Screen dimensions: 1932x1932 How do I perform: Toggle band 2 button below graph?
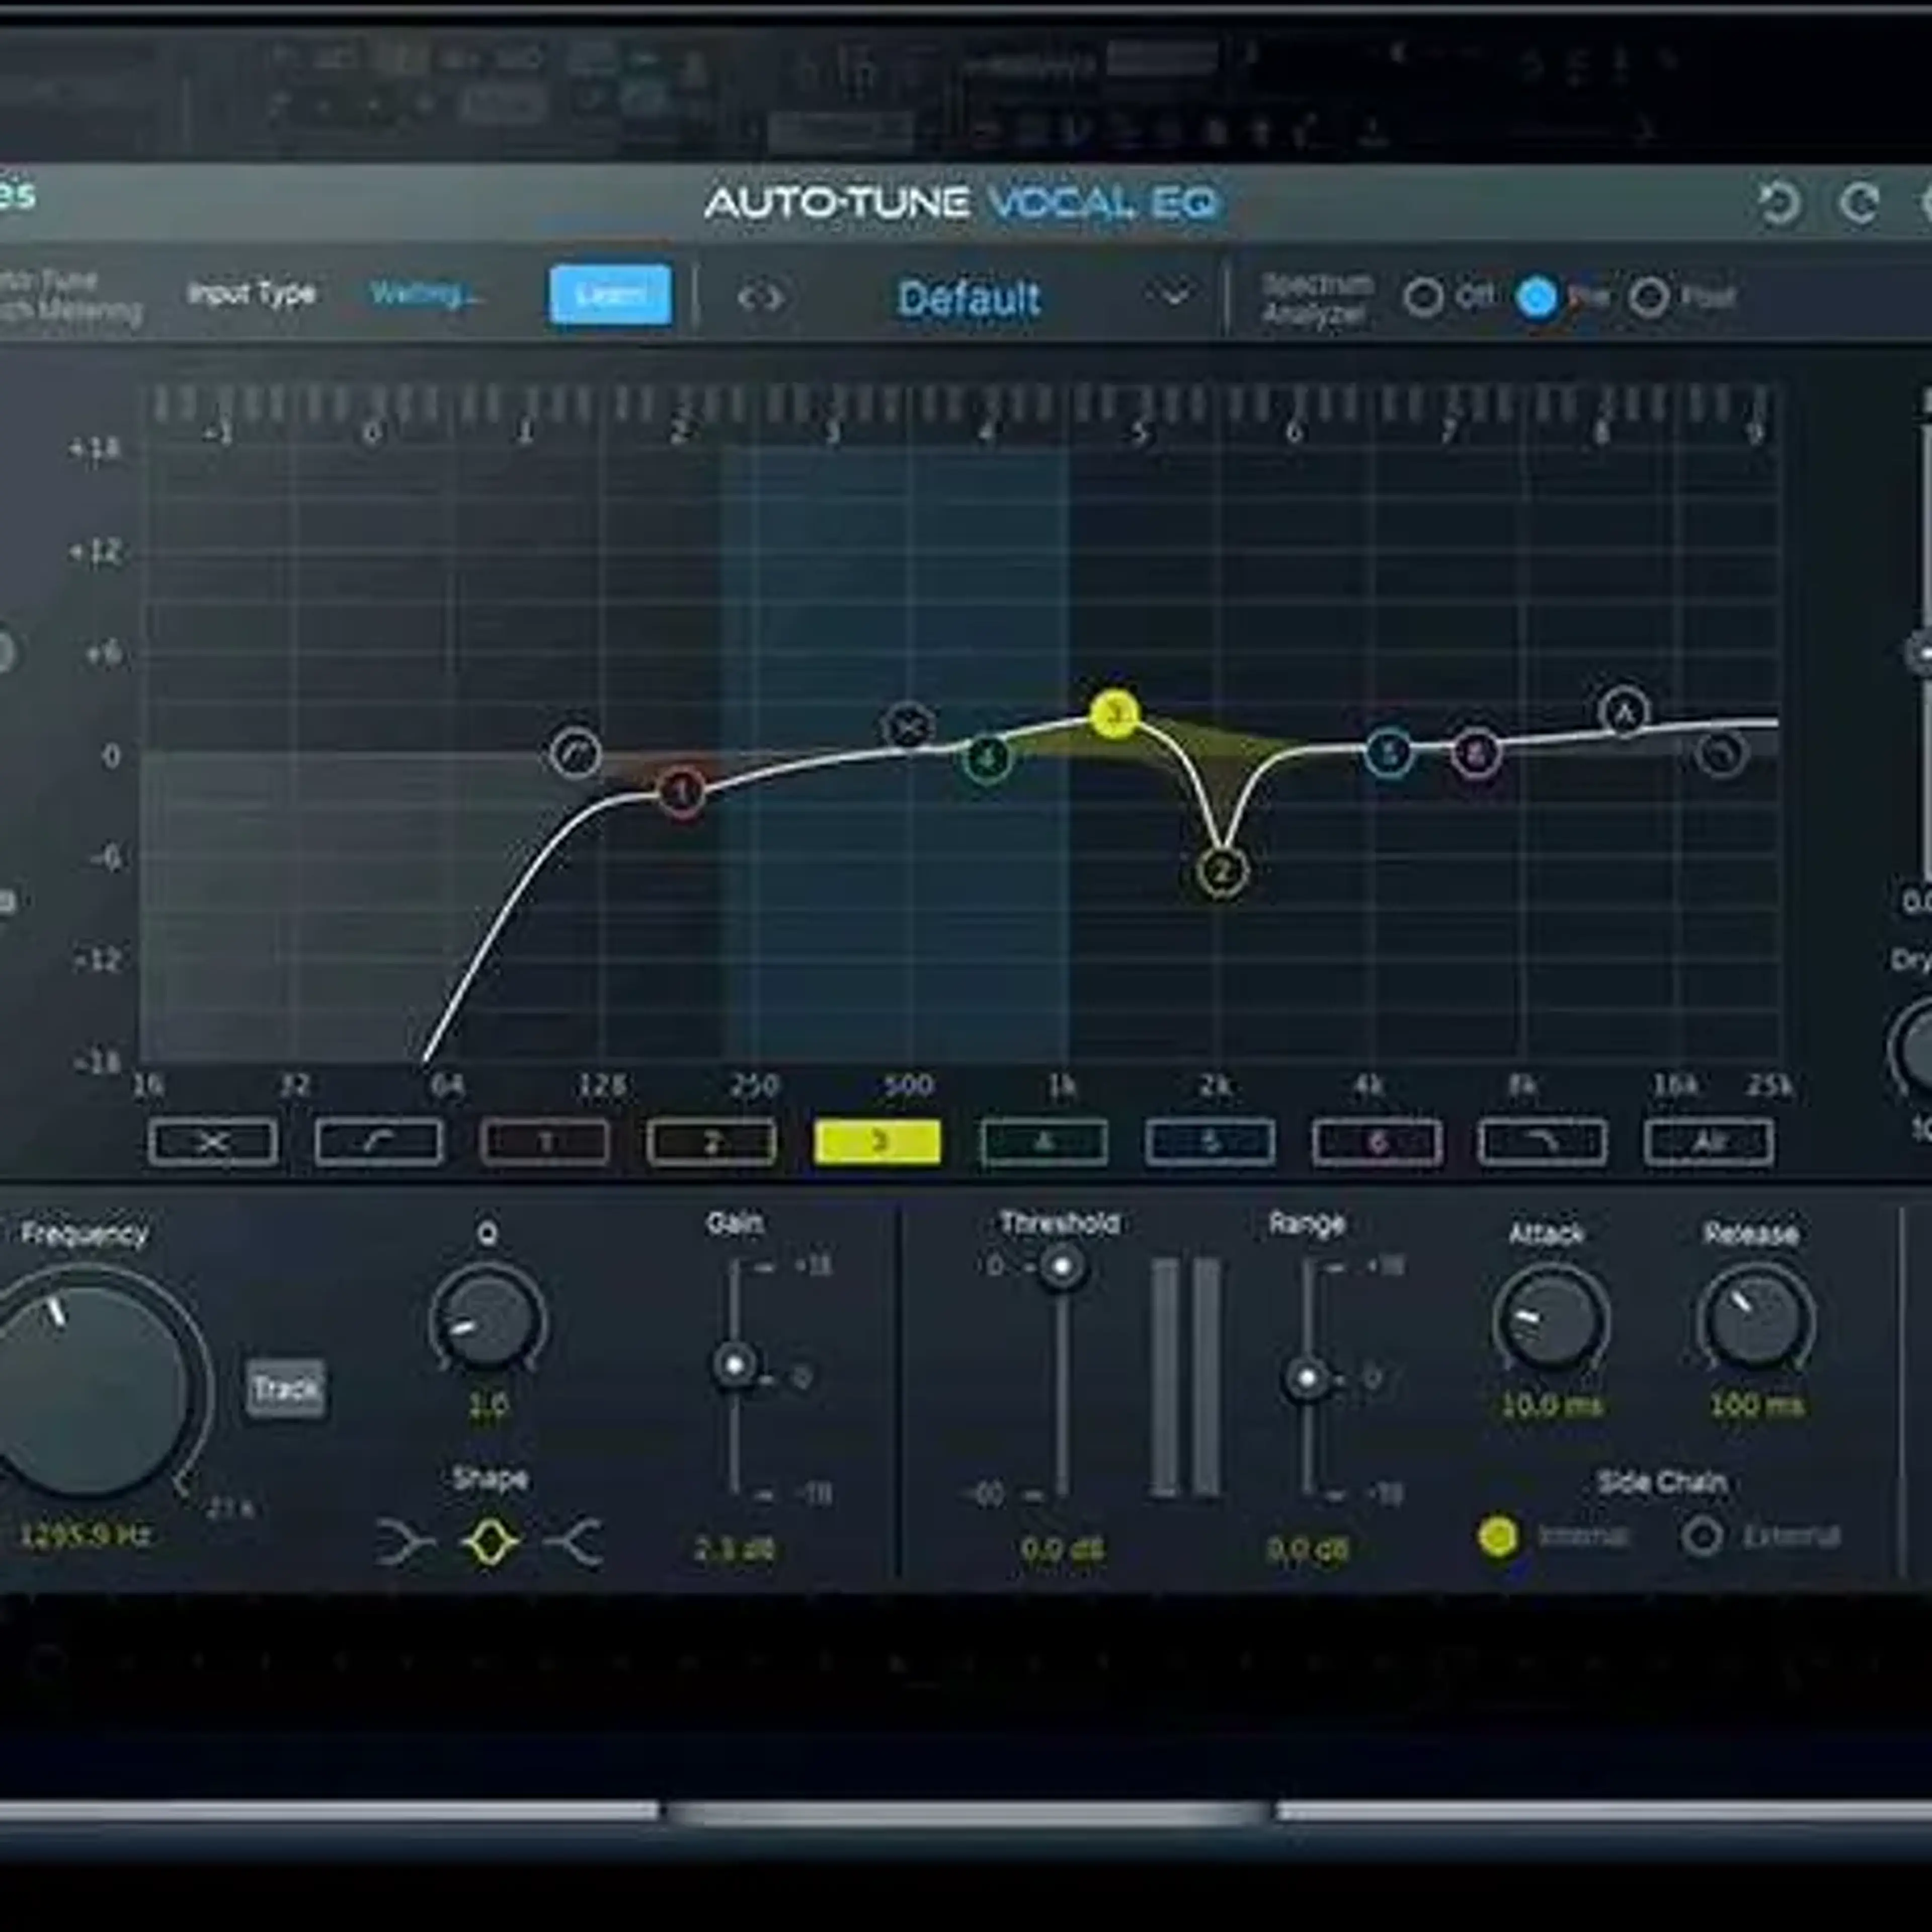tap(711, 1142)
